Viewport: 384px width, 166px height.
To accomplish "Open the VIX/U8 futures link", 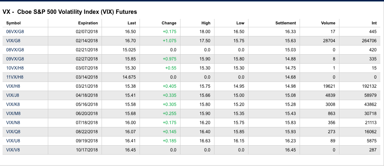I will pyautogui.click(x=13, y=141).
